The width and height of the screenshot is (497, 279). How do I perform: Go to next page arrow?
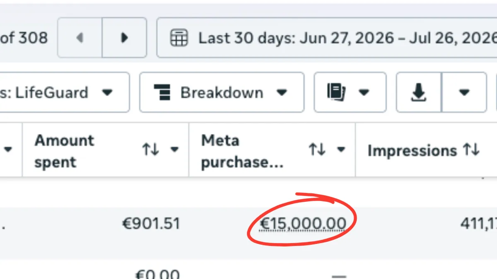(124, 38)
